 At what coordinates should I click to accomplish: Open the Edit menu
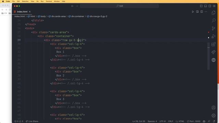click(x=18, y=1)
